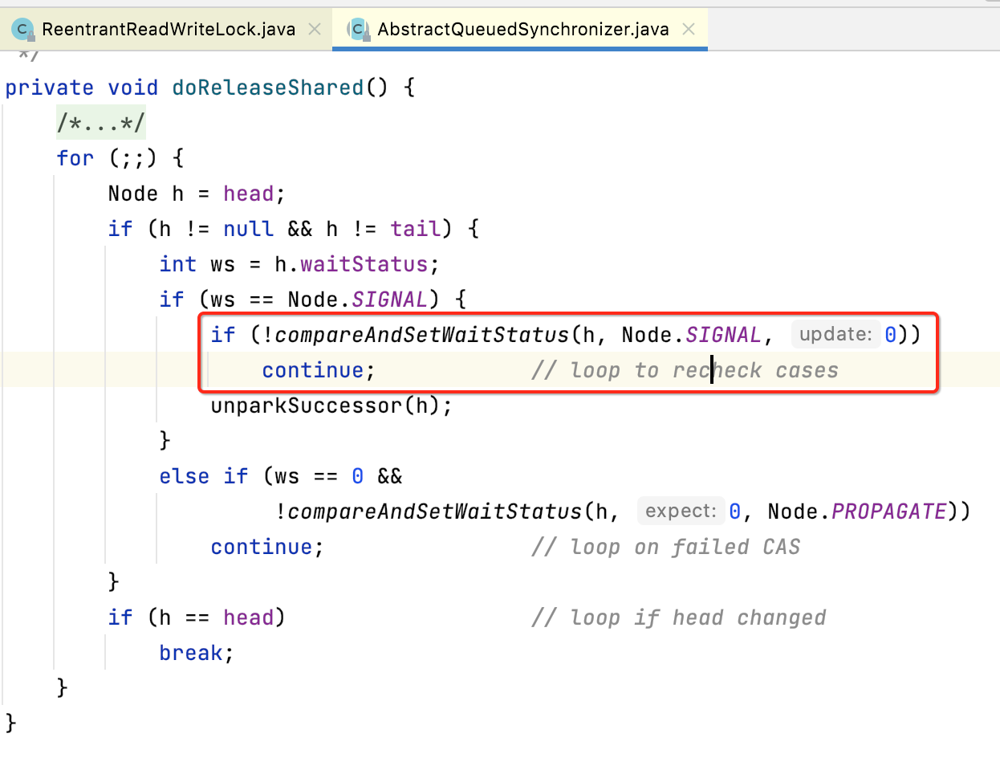Click 'continue' before 'loop to recheck cases'
Image resolution: width=1000 pixels, height=758 pixels.
pyautogui.click(x=313, y=370)
